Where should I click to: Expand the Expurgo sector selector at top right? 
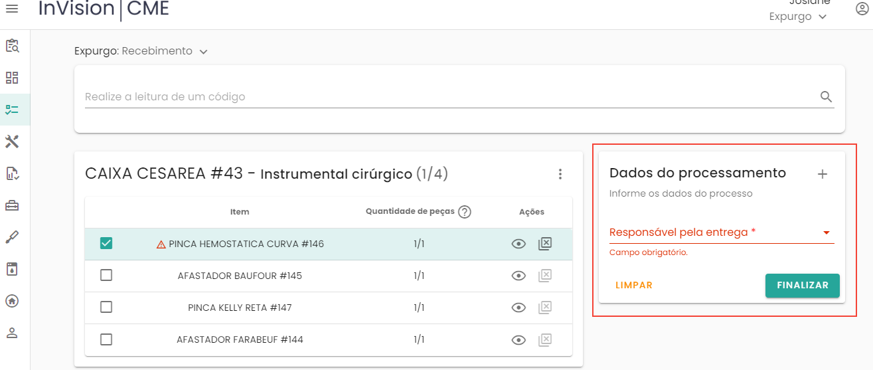(x=797, y=17)
